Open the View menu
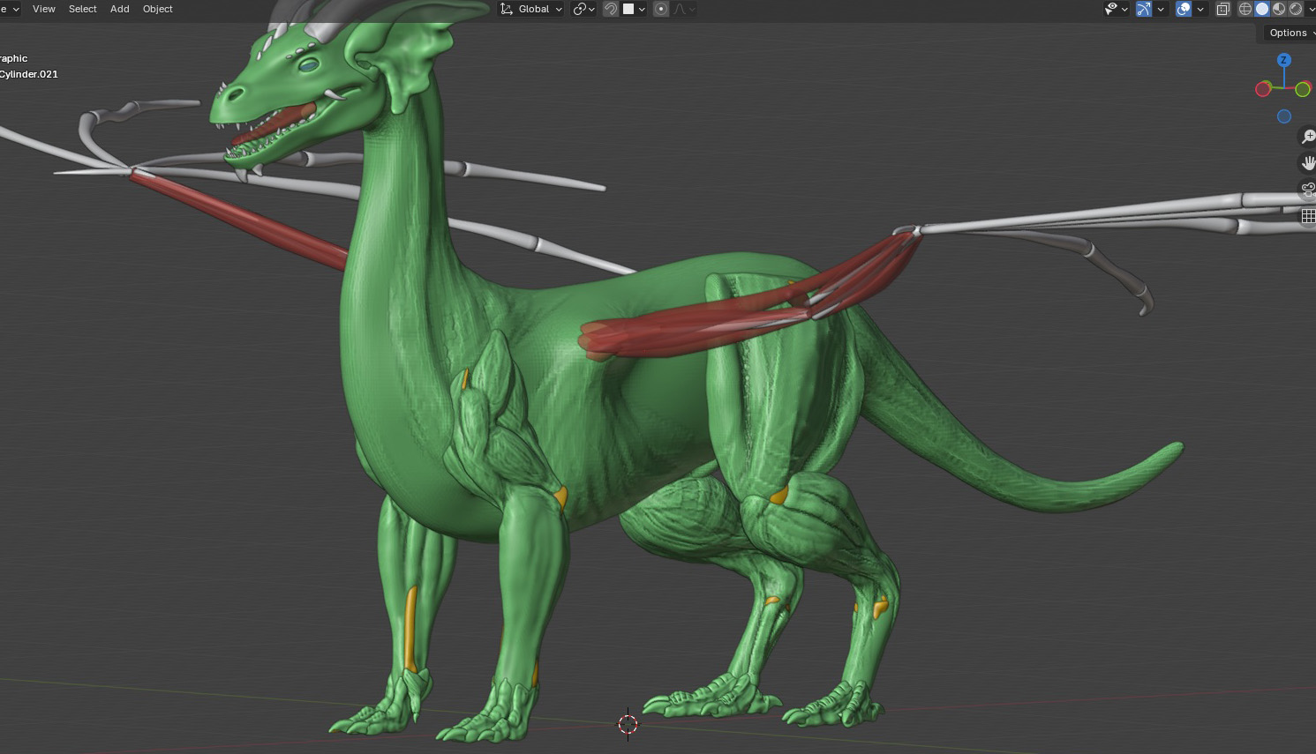 click(x=43, y=9)
